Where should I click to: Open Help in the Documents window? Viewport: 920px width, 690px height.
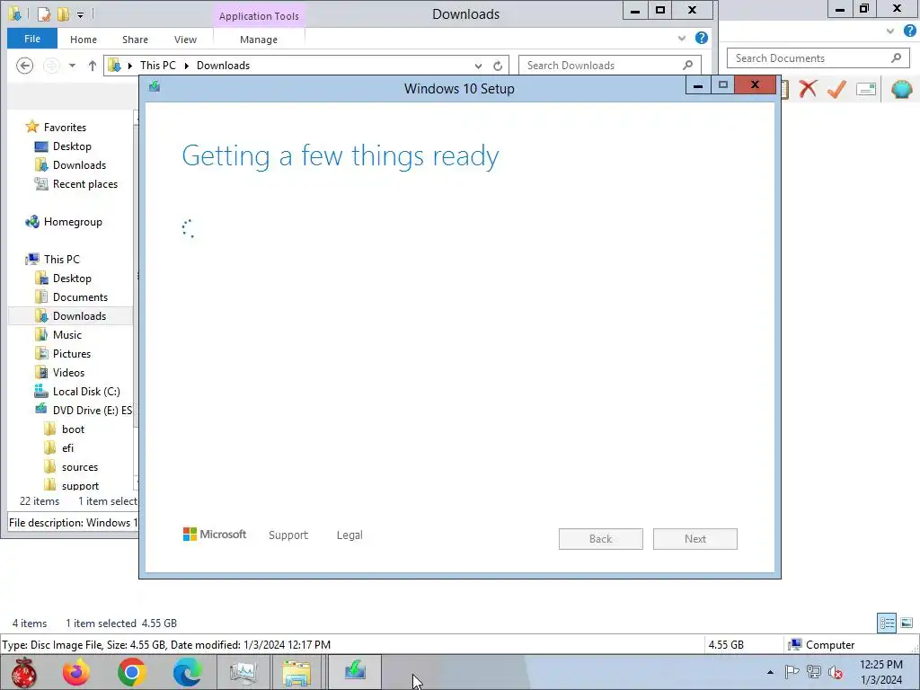pos(910,31)
